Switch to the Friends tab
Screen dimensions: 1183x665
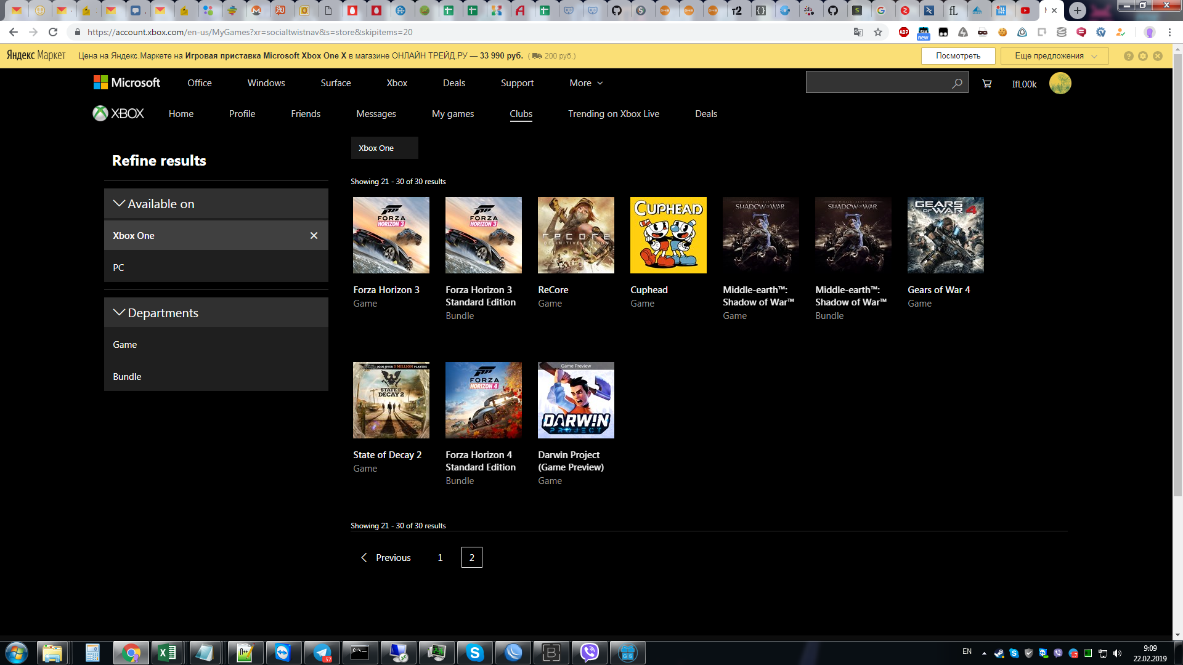tap(306, 114)
